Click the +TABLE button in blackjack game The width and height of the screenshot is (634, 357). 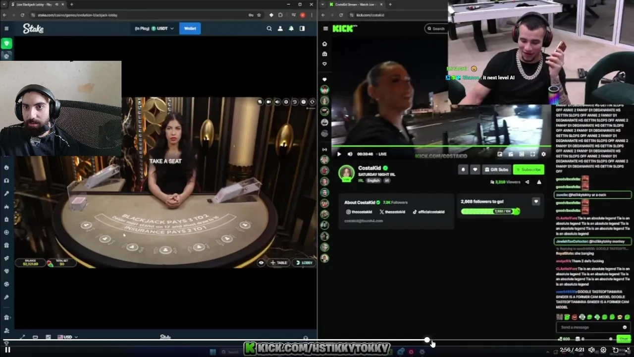pos(279,263)
